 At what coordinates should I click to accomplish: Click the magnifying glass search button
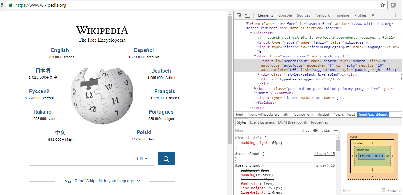click(x=166, y=158)
